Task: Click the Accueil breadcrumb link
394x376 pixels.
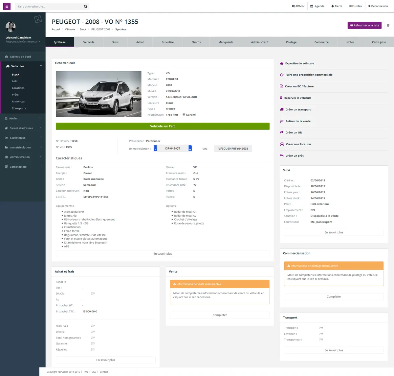Action: point(56,30)
